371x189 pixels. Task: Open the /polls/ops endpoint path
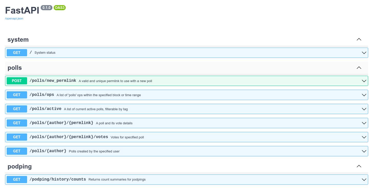click(42, 95)
